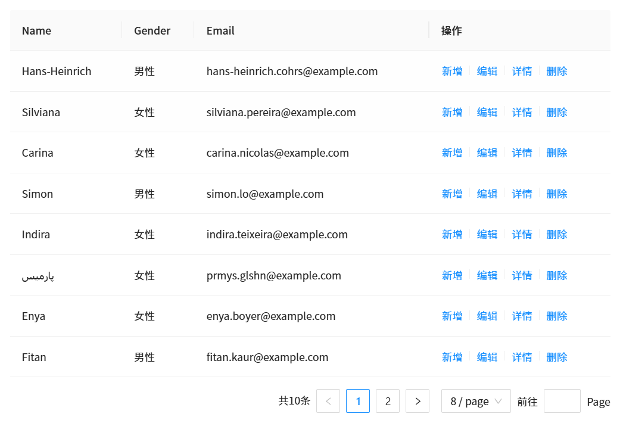
Task: Open 详情 for Carina
Action: click(x=522, y=153)
